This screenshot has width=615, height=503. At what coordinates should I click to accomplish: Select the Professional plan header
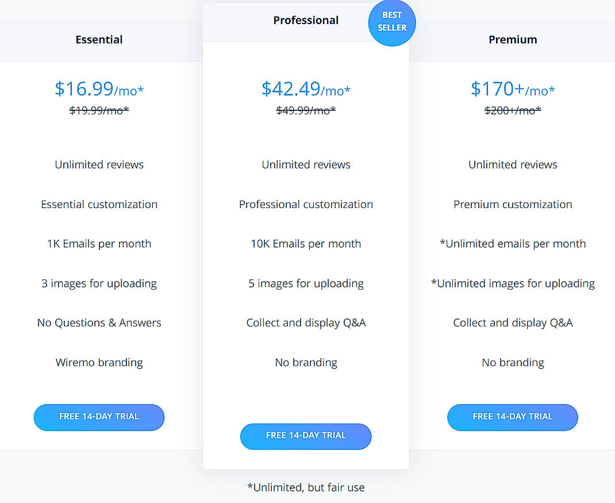click(306, 20)
